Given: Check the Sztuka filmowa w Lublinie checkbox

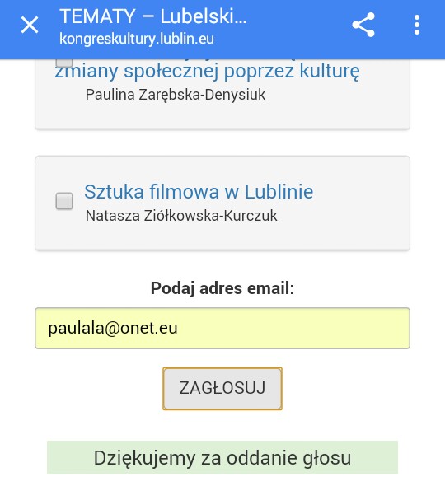Looking at the screenshot, I should click(x=64, y=201).
